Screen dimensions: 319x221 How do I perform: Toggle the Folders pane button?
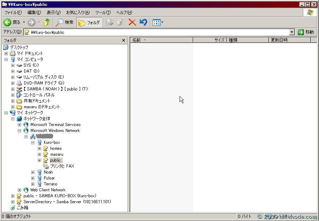[89, 22]
